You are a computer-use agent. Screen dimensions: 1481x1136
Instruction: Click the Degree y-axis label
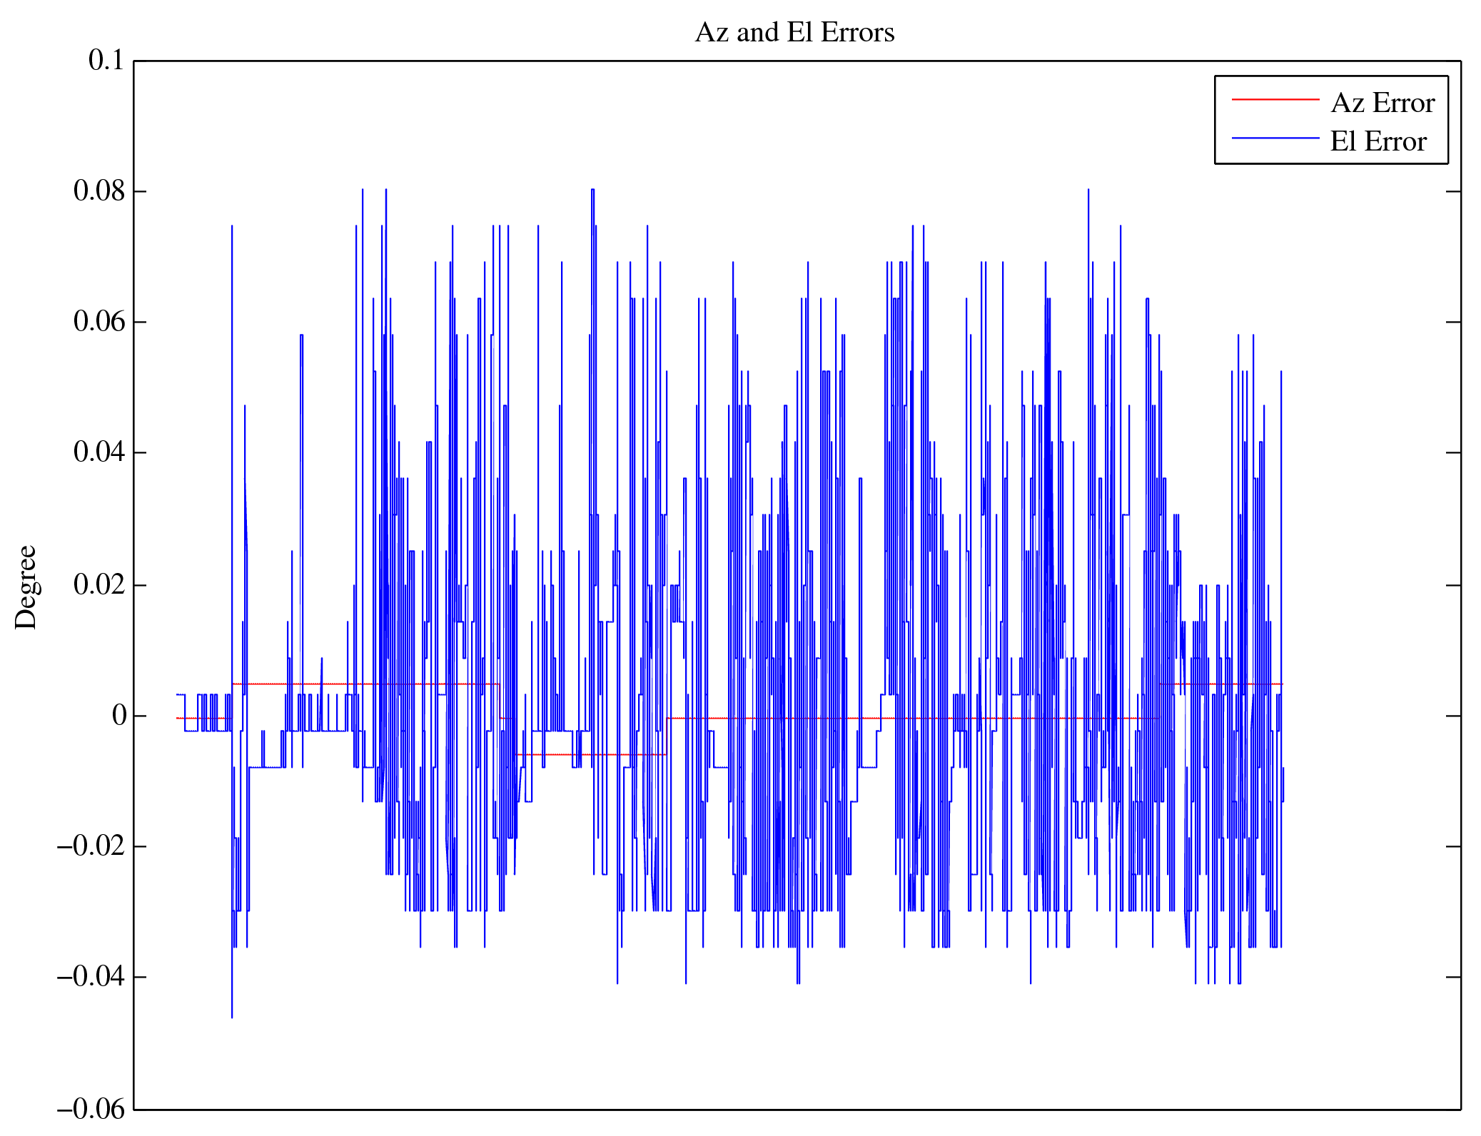click(x=26, y=587)
